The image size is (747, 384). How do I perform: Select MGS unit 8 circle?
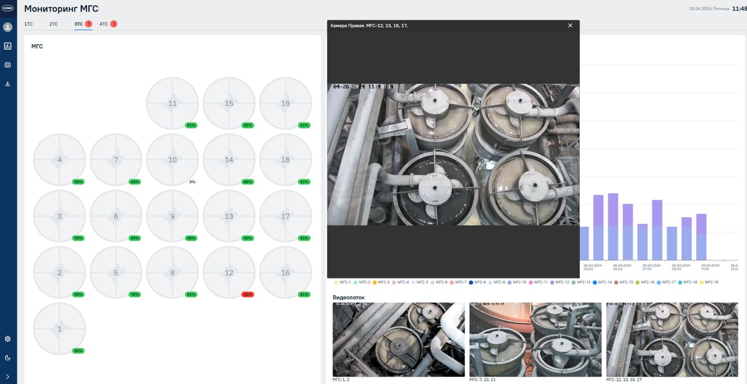(172, 272)
